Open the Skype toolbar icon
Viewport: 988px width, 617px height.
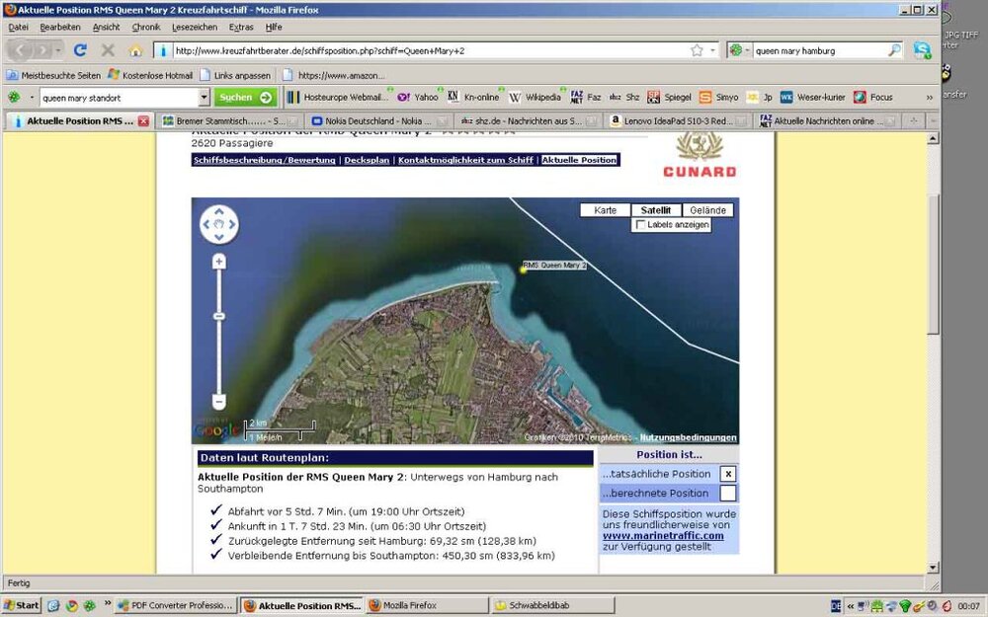click(923, 50)
